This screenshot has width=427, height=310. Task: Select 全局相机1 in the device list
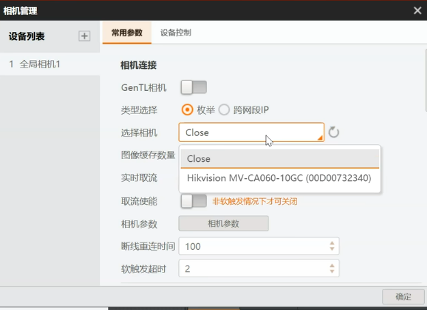pos(50,64)
